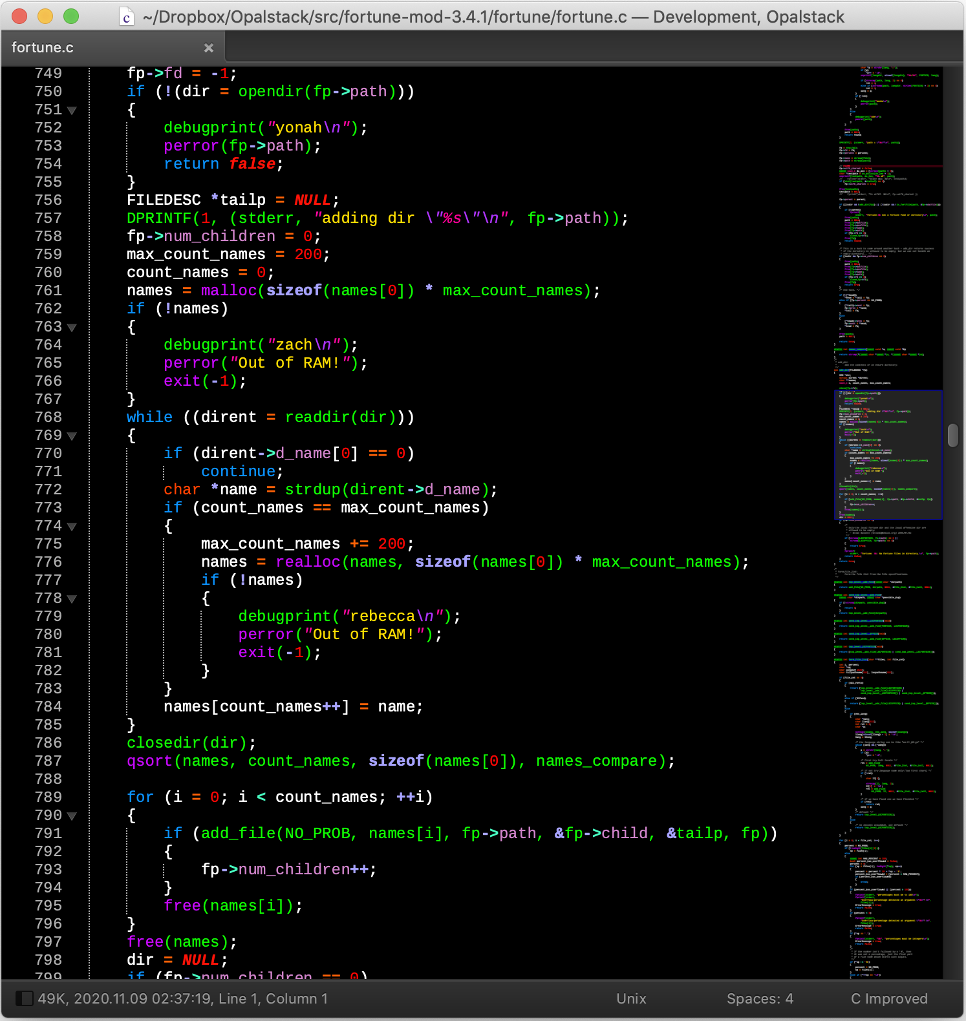Click the realloc call on line 776
Image resolution: width=966 pixels, height=1021 pixels.
click(x=508, y=562)
